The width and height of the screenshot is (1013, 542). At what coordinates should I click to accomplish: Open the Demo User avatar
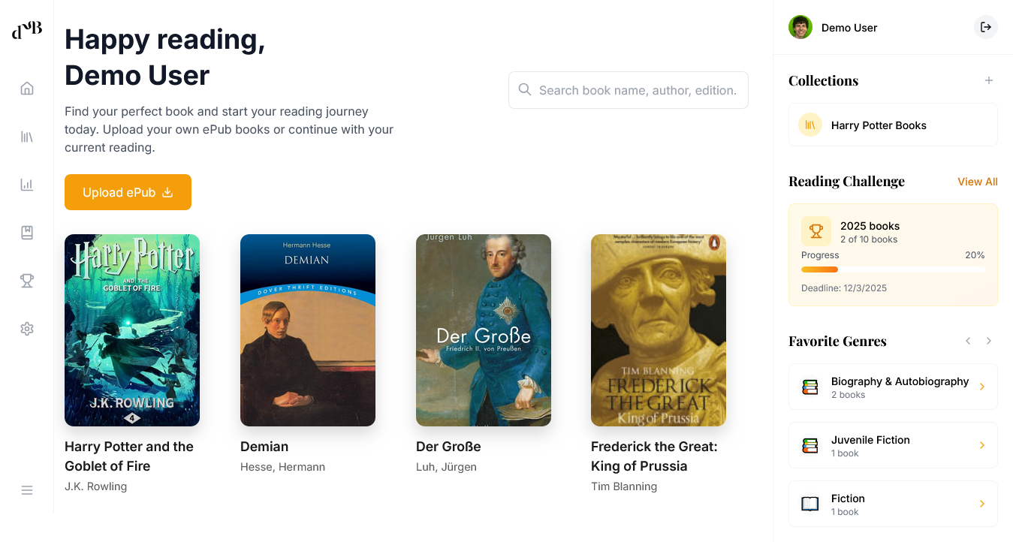click(x=800, y=27)
